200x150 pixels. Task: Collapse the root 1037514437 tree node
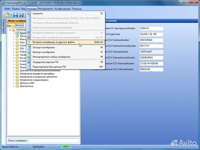tap(10, 30)
